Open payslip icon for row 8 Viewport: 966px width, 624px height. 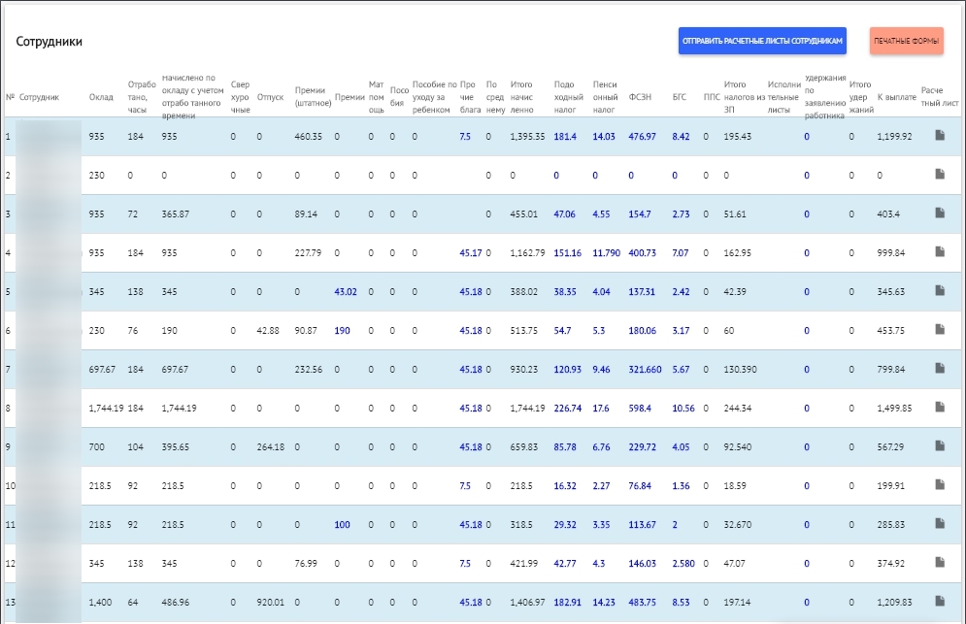coord(939,407)
